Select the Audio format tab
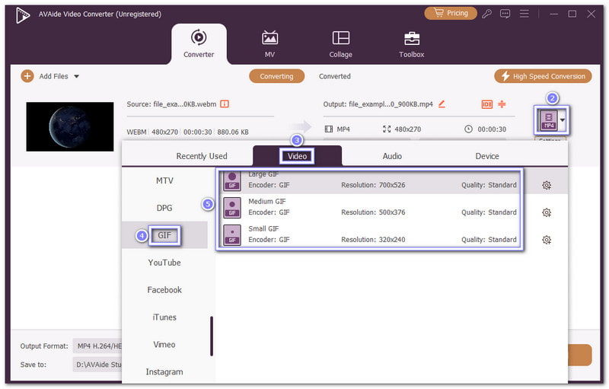609x389 pixels. (392, 156)
